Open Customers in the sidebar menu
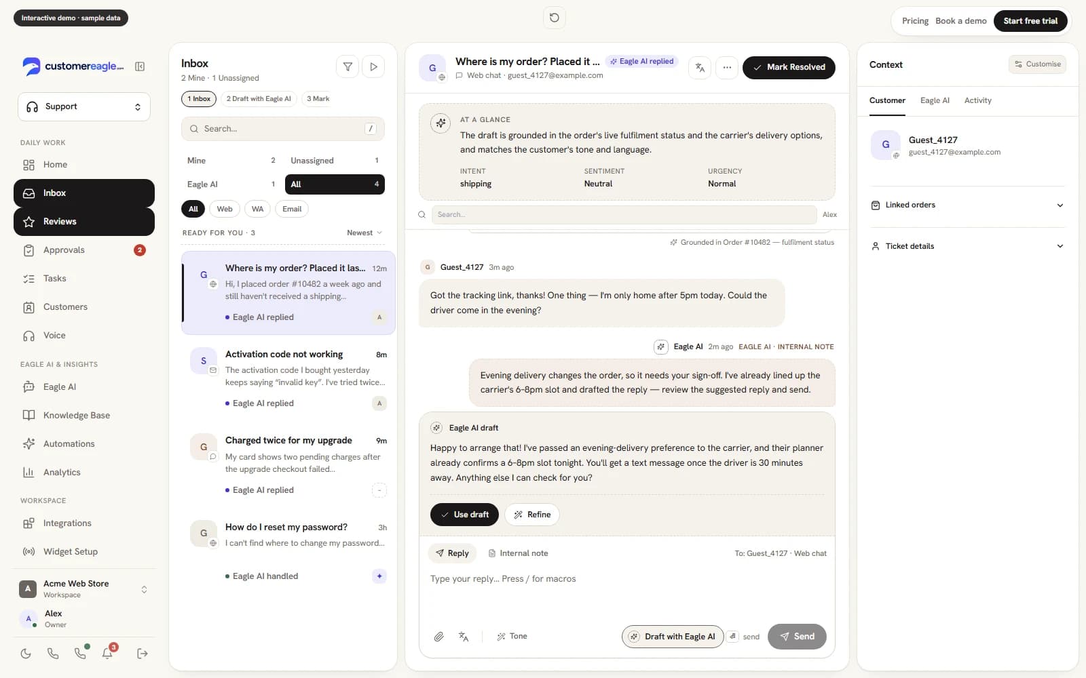The height and width of the screenshot is (678, 1086). click(x=84, y=307)
